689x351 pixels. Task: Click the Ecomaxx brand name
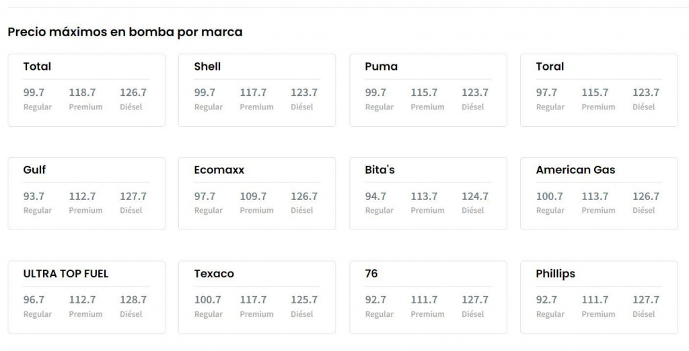pos(219,170)
